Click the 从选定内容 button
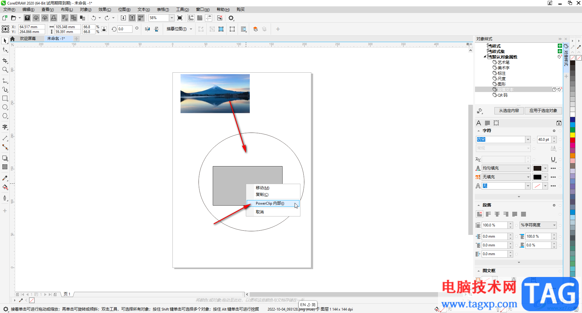The width and height of the screenshot is (582, 313). (x=509, y=111)
